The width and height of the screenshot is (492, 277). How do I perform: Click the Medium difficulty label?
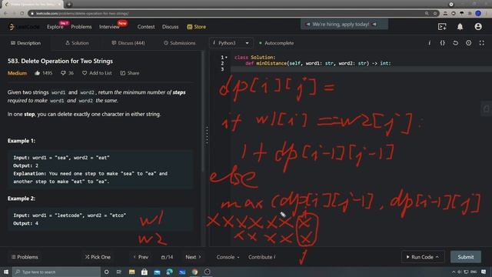(x=17, y=73)
